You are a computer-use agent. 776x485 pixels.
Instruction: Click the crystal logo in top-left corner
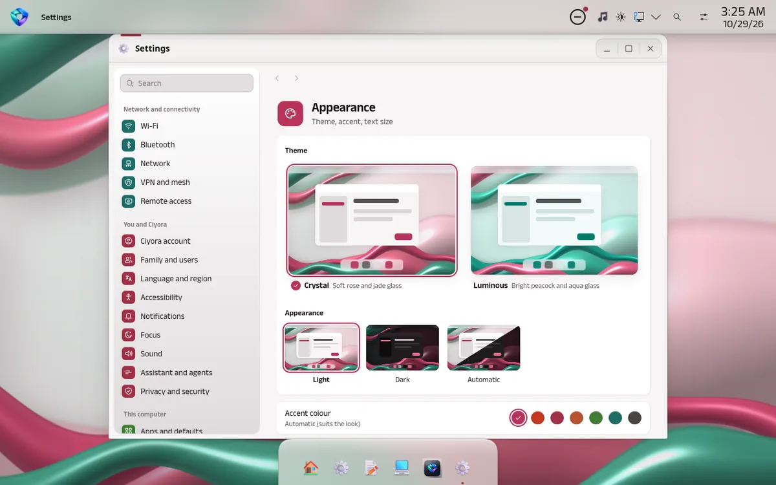pyautogui.click(x=19, y=17)
